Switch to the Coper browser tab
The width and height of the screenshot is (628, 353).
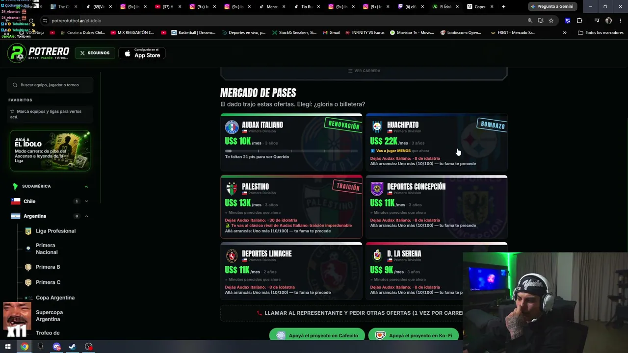[480, 7]
